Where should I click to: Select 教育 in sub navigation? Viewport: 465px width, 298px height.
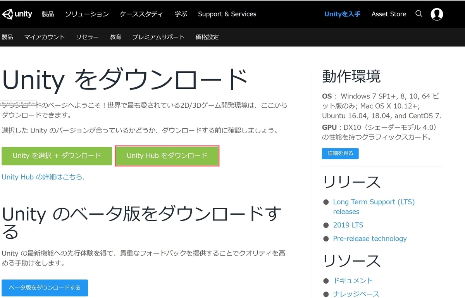115,37
